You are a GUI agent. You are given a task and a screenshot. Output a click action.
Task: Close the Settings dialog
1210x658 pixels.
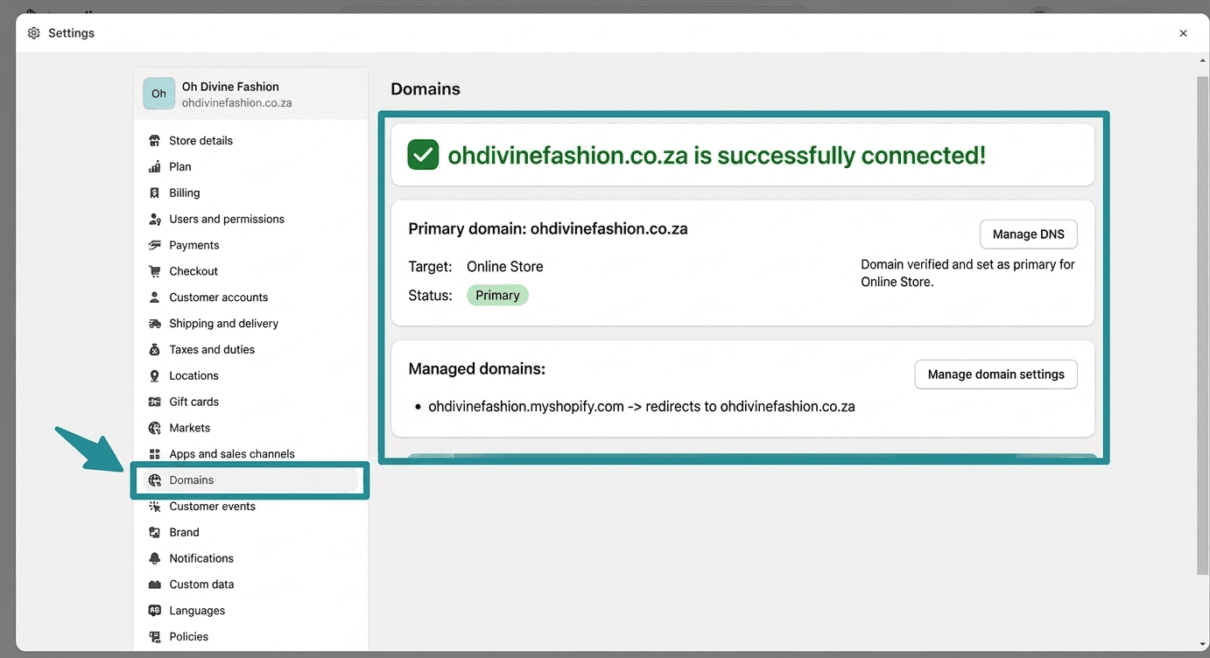pos(1183,33)
